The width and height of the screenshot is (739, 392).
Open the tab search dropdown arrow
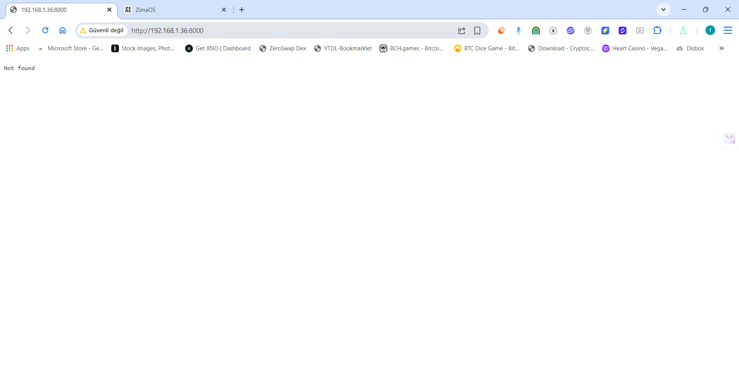663,10
